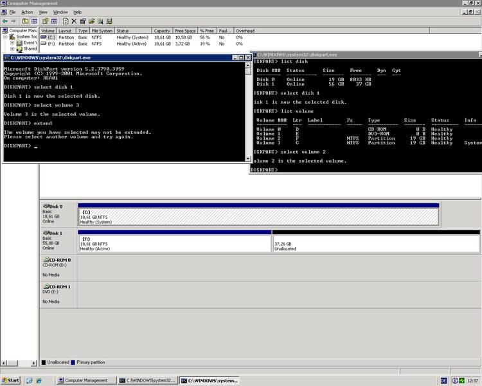482x386 pixels.
Task: Click the C: volume drive icon in list
Action: click(44, 37)
